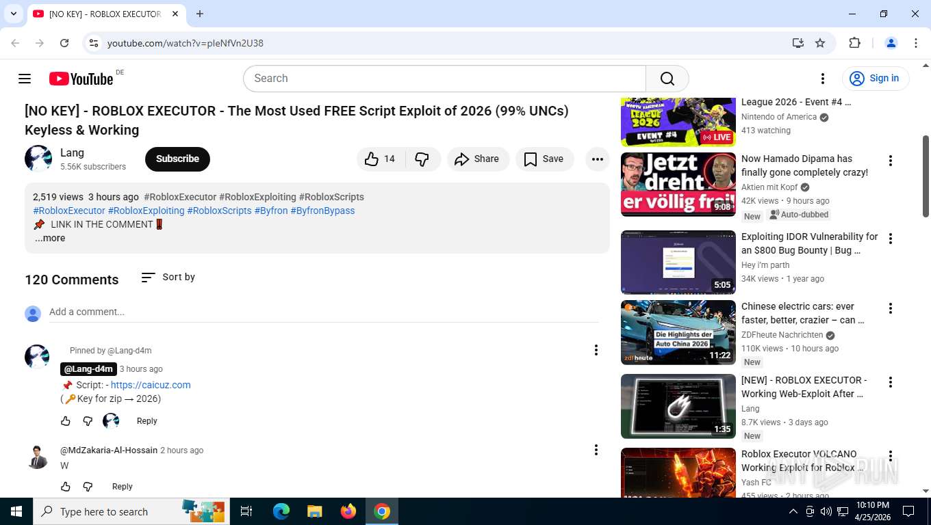
Task: Bookmark this page with the star
Action: [820, 43]
